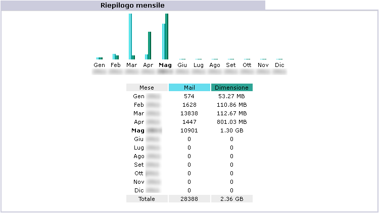
Task: Click the size value 112.67 MB
Action: tap(232, 113)
